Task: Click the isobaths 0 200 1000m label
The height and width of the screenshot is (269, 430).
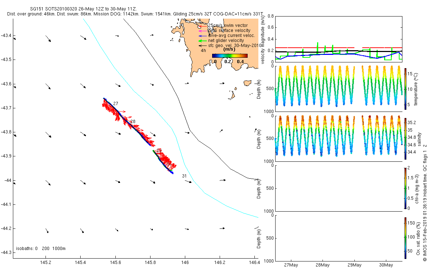Action: point(40,249)
